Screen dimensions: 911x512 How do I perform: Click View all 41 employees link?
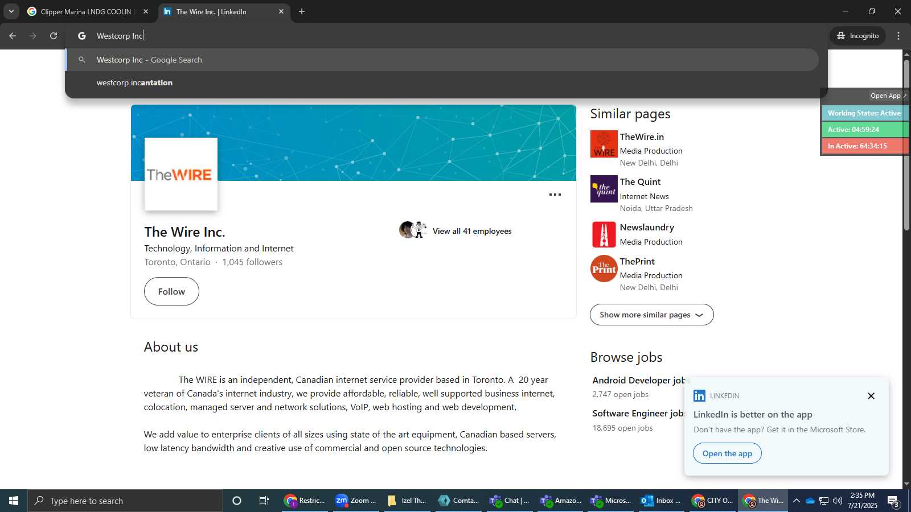tap(472, 231)
